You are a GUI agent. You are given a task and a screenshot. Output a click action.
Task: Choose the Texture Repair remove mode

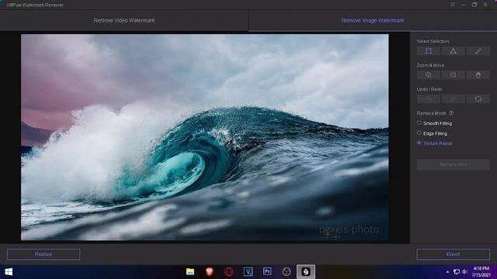(x=435, y=143)
